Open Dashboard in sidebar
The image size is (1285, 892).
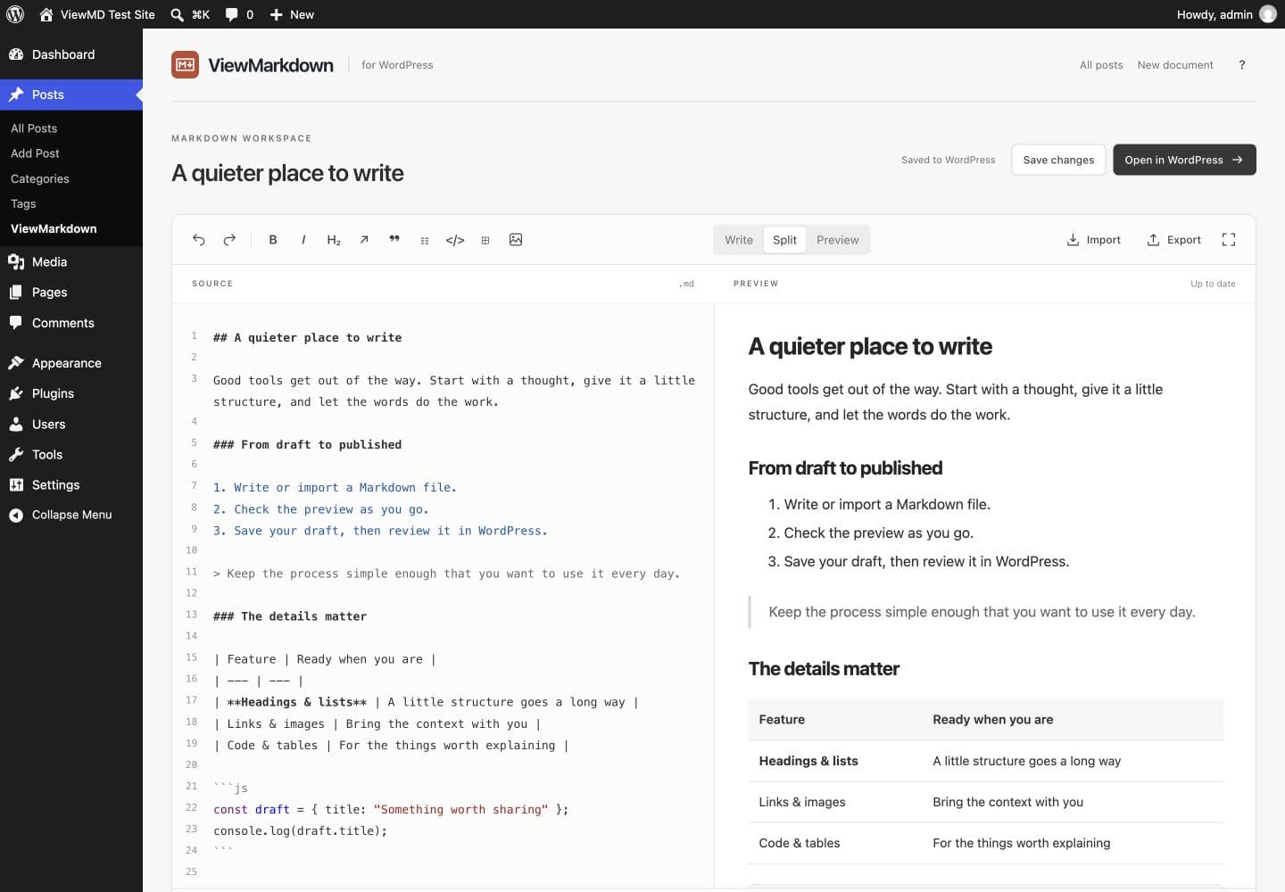(71, 54)
